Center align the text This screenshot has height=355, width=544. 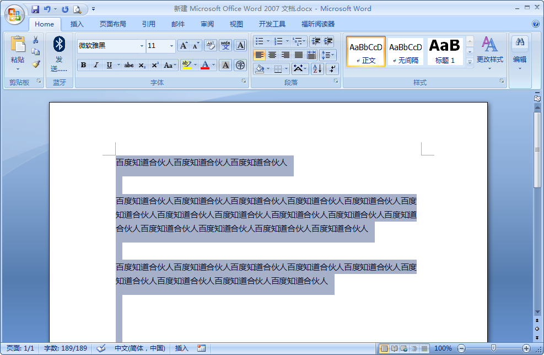(x=272, y=55)
